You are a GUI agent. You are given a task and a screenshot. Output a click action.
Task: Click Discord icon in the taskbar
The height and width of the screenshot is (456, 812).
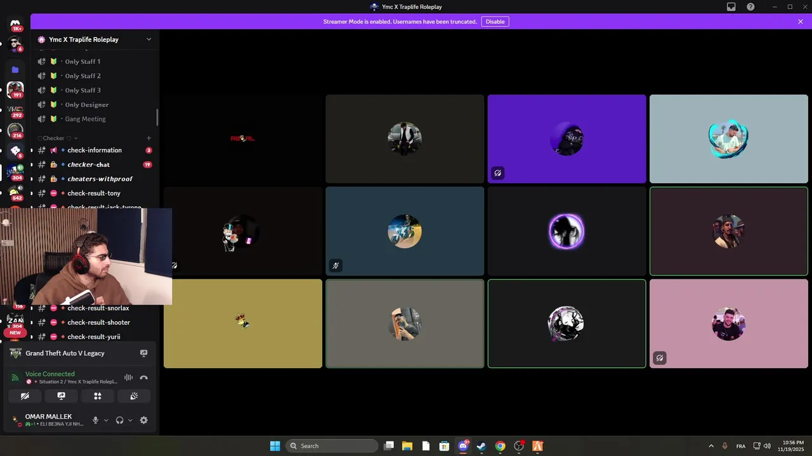tap(463, 446)
